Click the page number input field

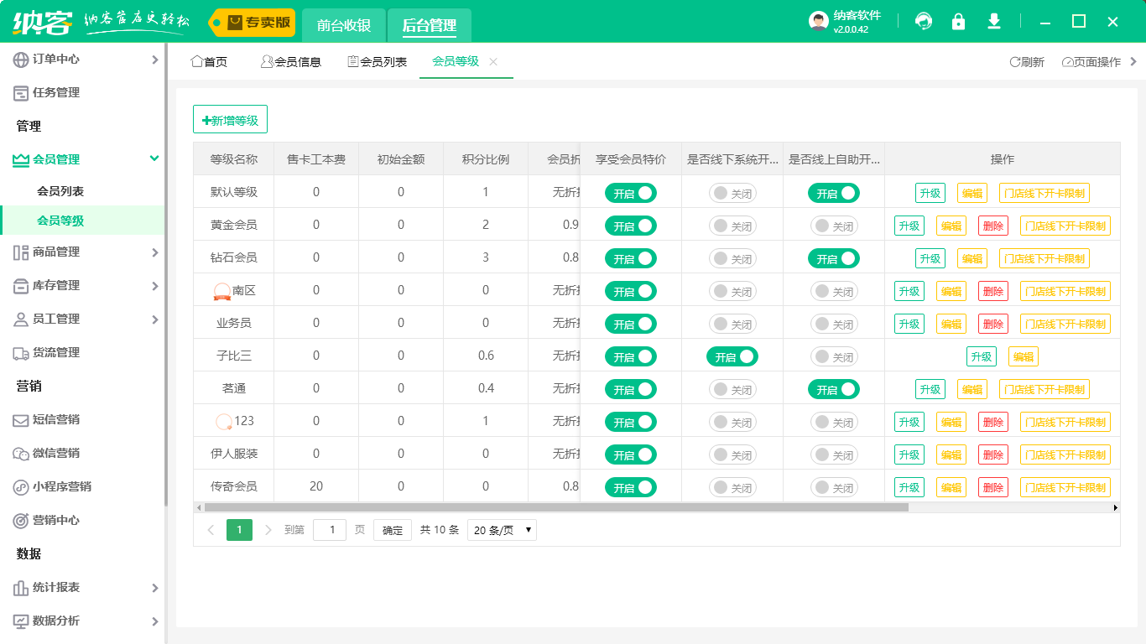(329, 529)
